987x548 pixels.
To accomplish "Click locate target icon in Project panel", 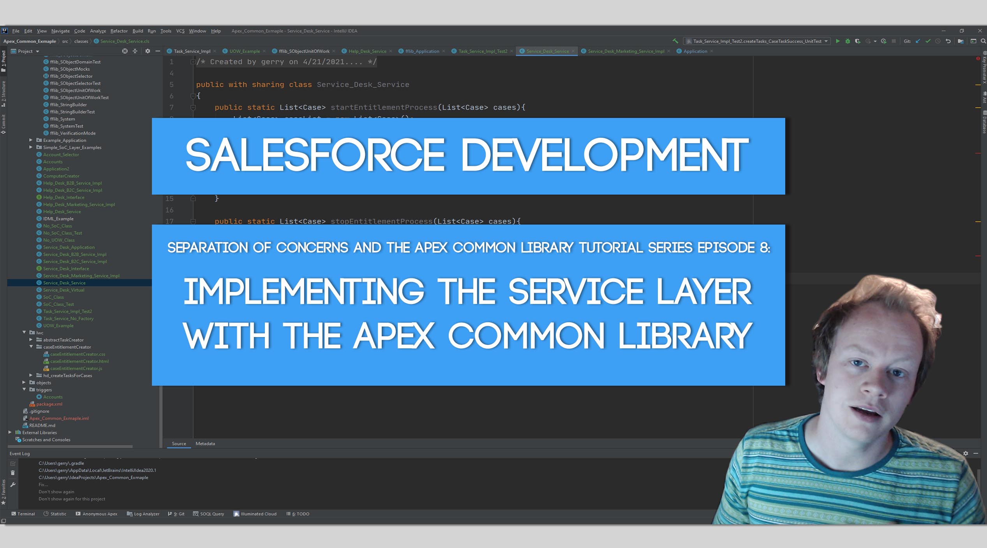I will click(x=125, y=51).
